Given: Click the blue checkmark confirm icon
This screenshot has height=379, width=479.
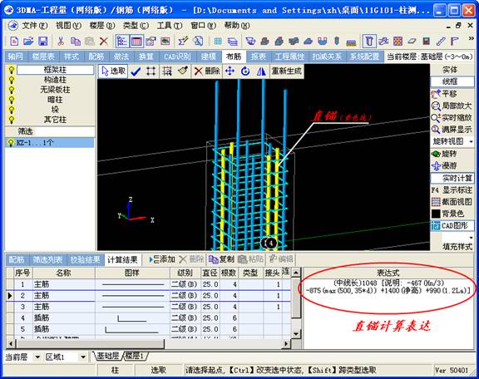Looking at the screenshot, I should (x=136, y=71).
